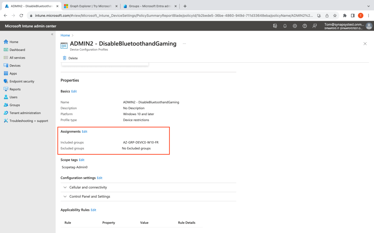Click the Home breadcrumb link
374x233 pixels.
pos(65,35)
